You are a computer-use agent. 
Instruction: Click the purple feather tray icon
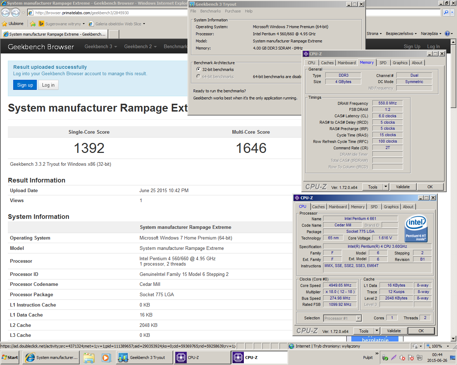pos(393,358)
